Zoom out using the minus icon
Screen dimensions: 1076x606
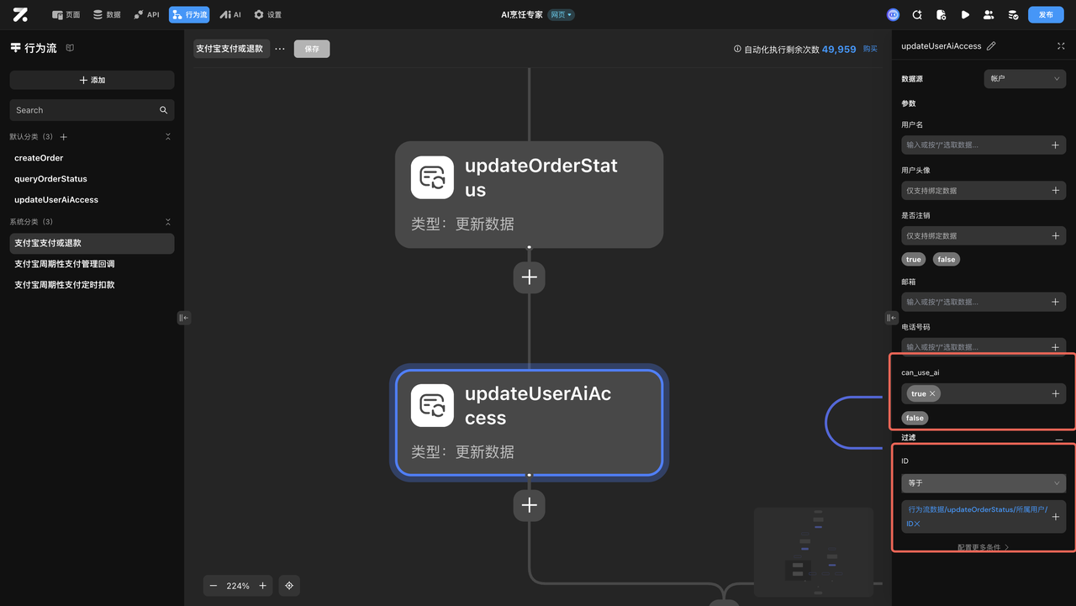coord(214,586)
